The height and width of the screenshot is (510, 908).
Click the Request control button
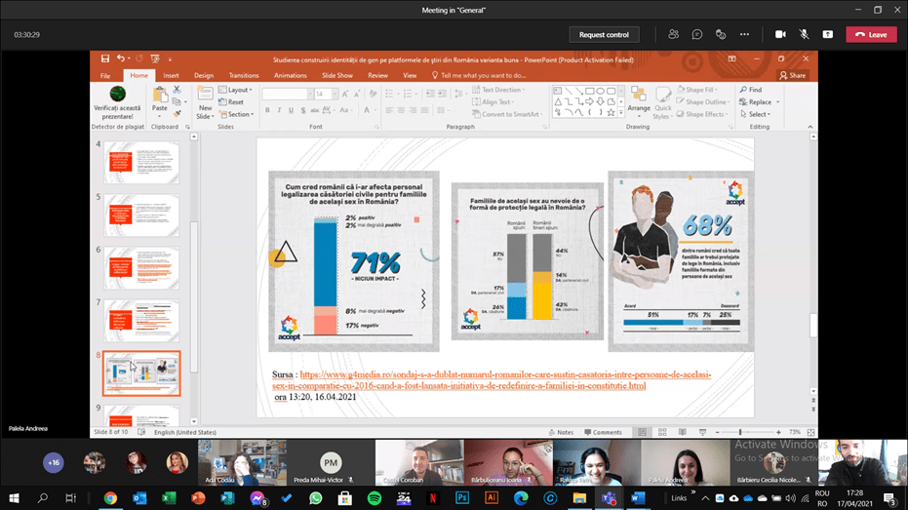[605, 34]
